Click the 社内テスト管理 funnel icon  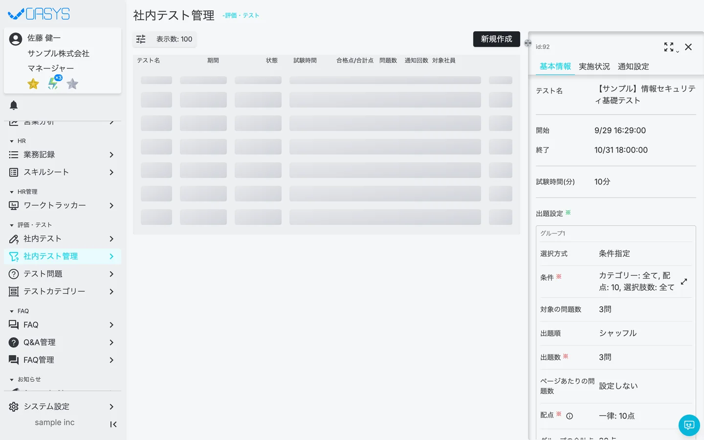coord(14,256)
